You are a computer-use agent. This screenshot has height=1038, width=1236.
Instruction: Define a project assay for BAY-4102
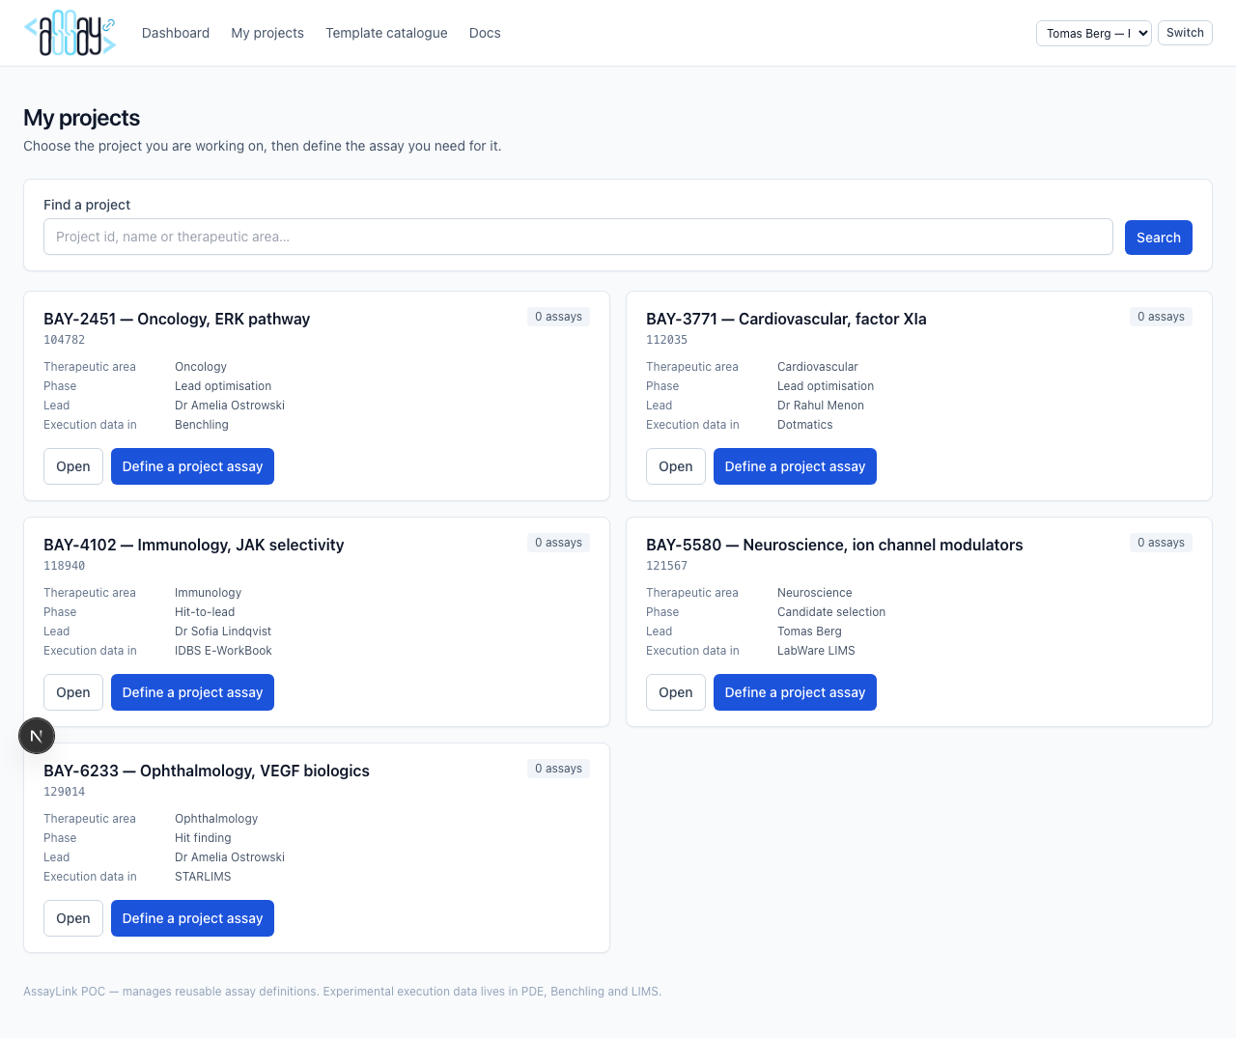click(192, 692)
